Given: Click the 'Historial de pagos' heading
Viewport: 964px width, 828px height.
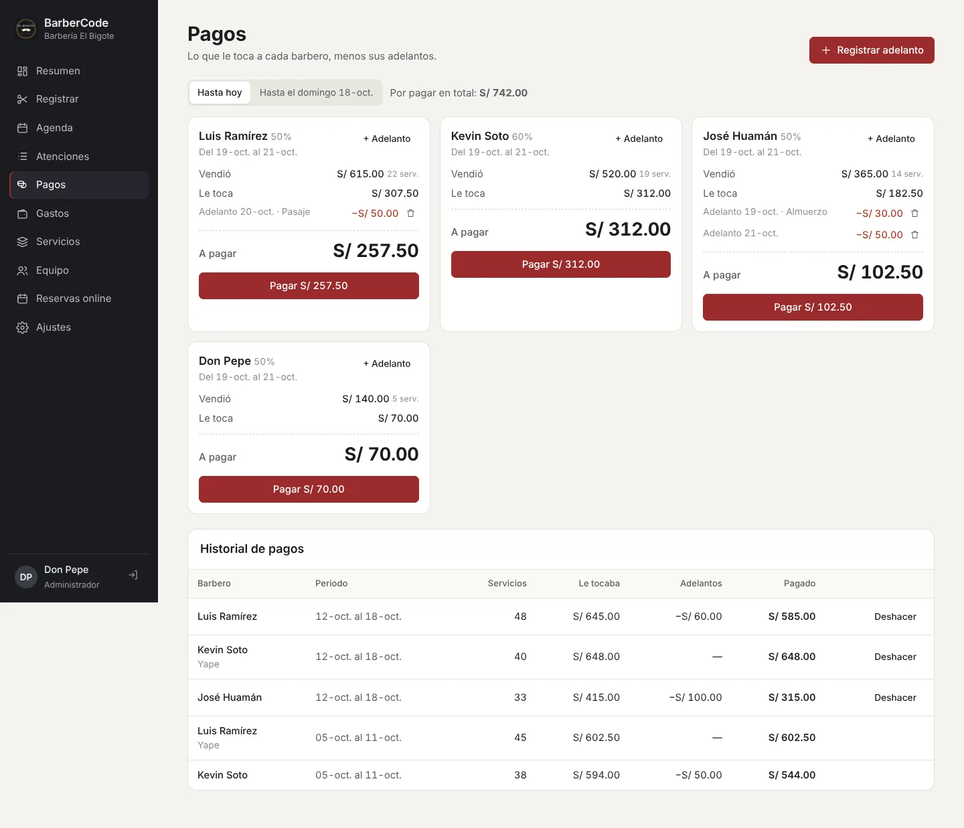Looking at the screenshot, I should [x=252, y=549].
